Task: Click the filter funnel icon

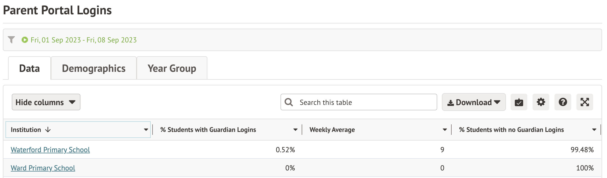Action: pos(11,40)
